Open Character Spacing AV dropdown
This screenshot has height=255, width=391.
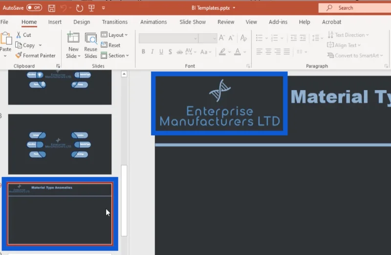coord(191,52)
